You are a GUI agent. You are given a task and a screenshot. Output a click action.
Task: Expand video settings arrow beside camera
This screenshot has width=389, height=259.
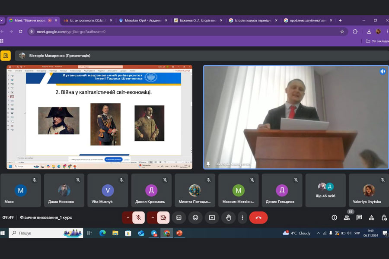[152, 218]
